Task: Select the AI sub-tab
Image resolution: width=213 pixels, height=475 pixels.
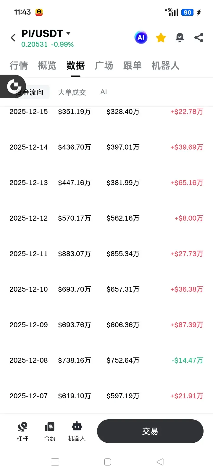Action: tap(104, 92)
